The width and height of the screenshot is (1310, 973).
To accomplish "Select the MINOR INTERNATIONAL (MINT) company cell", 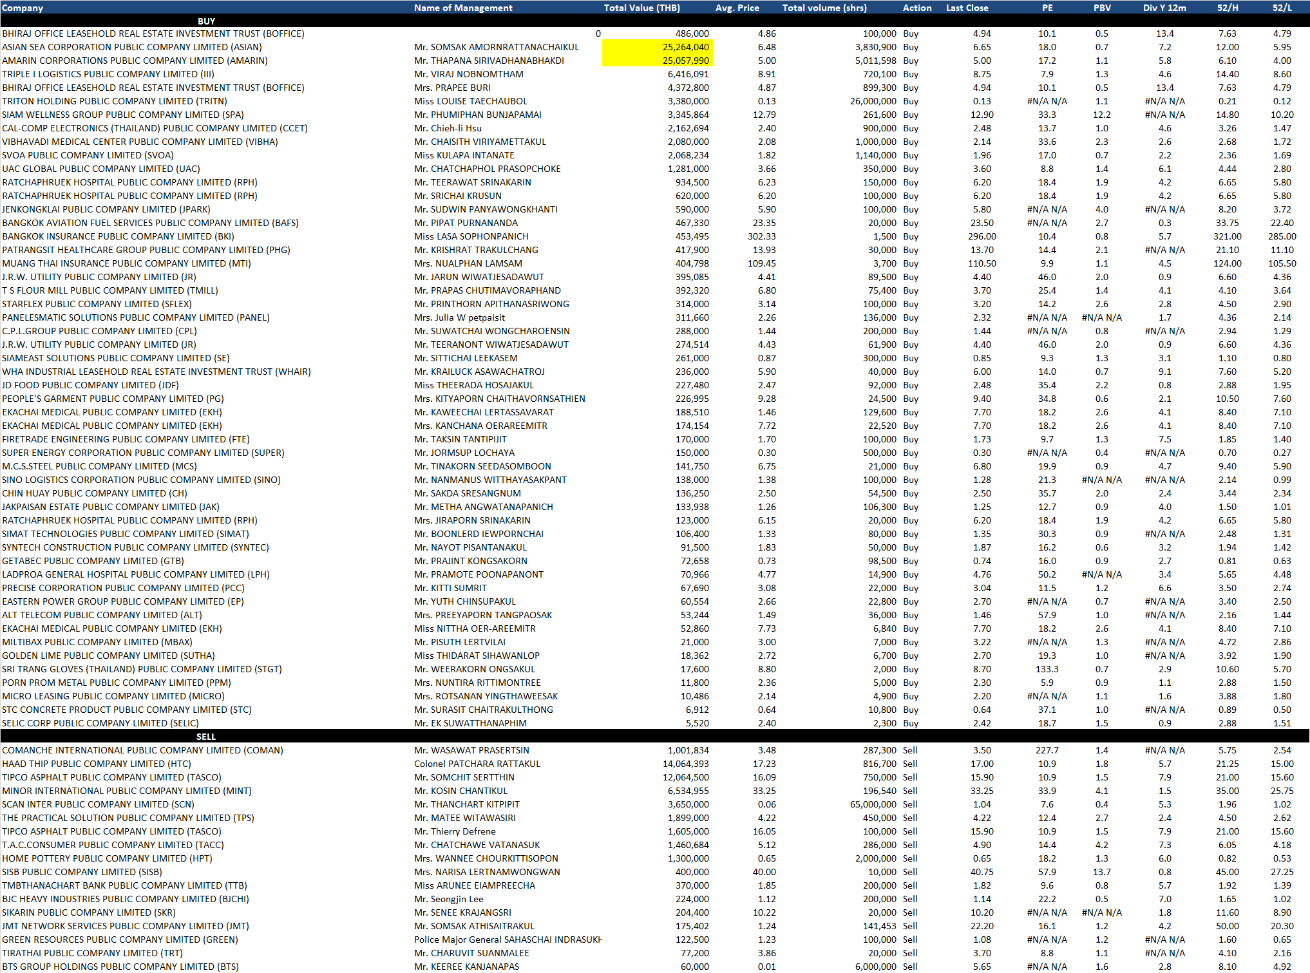I will coord(127,791).
